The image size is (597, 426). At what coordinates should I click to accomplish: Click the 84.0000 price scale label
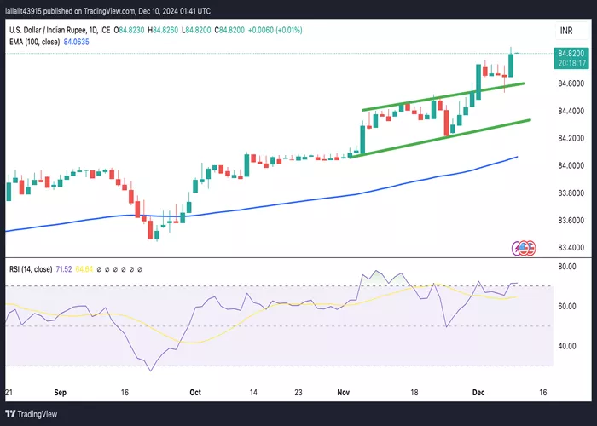point(571,165)
